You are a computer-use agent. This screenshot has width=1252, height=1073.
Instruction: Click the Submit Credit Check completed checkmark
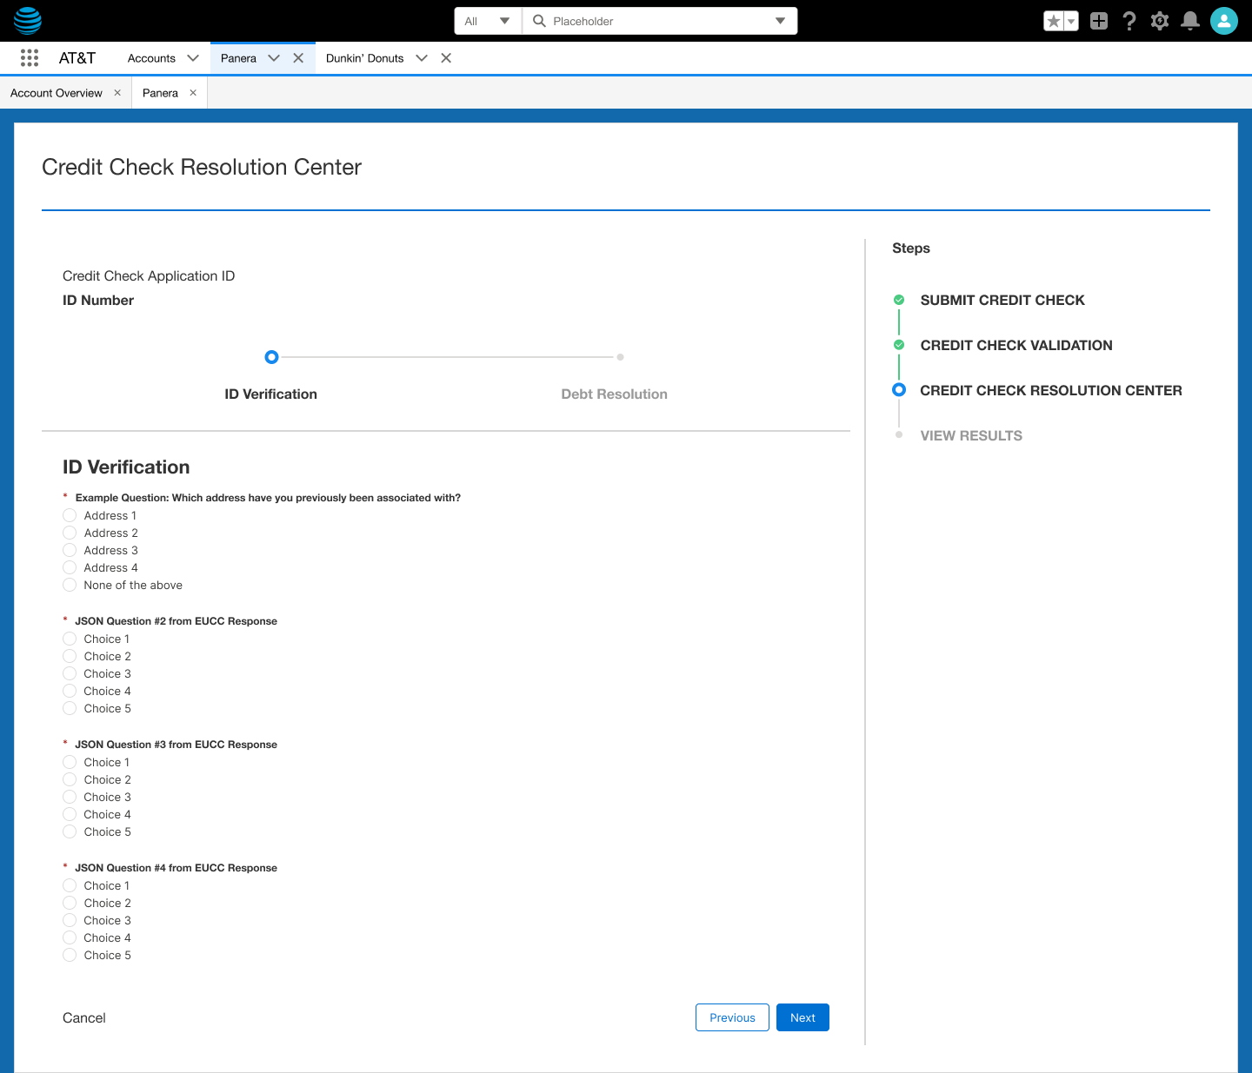pyautogui.click(x=899, y=300)
